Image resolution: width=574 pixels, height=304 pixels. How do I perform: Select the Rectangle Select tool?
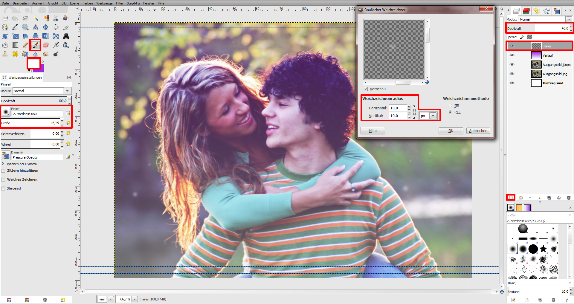point(5,18)
